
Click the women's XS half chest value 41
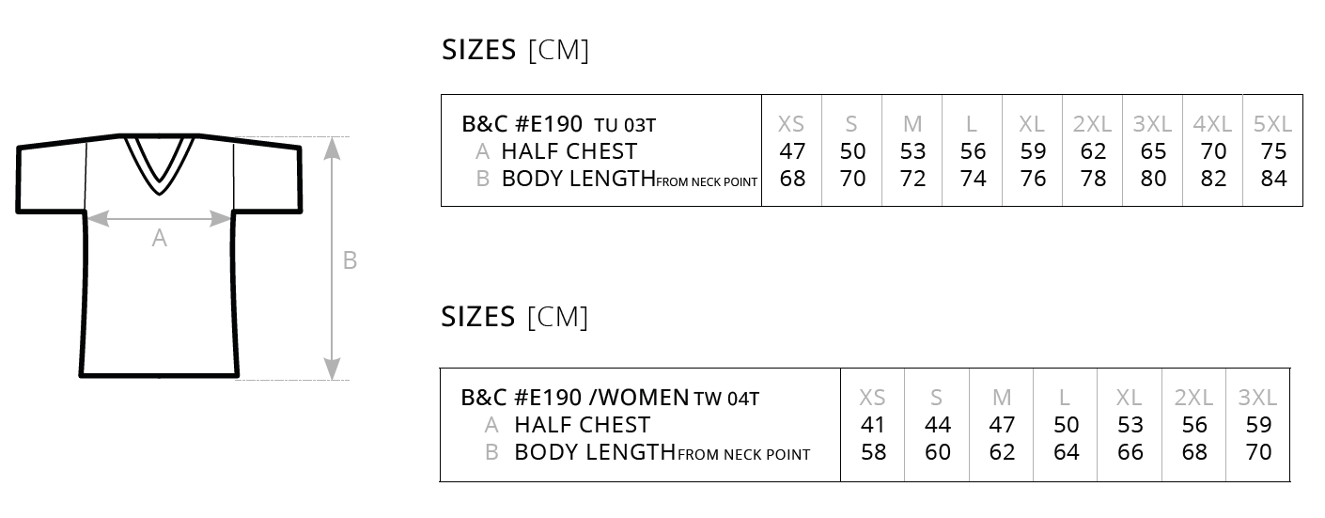coord(873,425)
